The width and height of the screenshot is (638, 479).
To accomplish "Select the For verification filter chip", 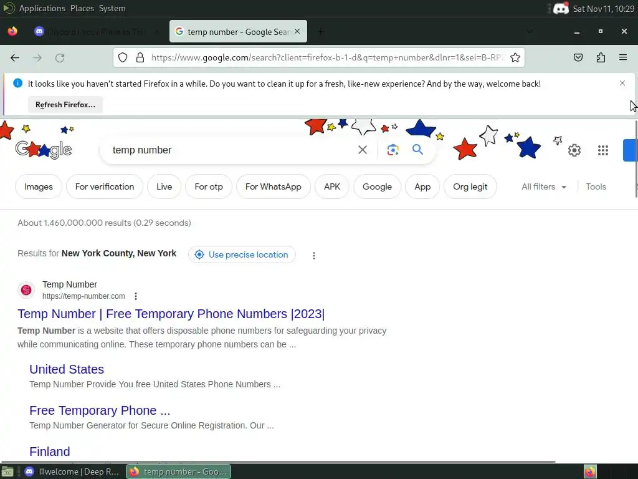I will (x=105, y=186).
